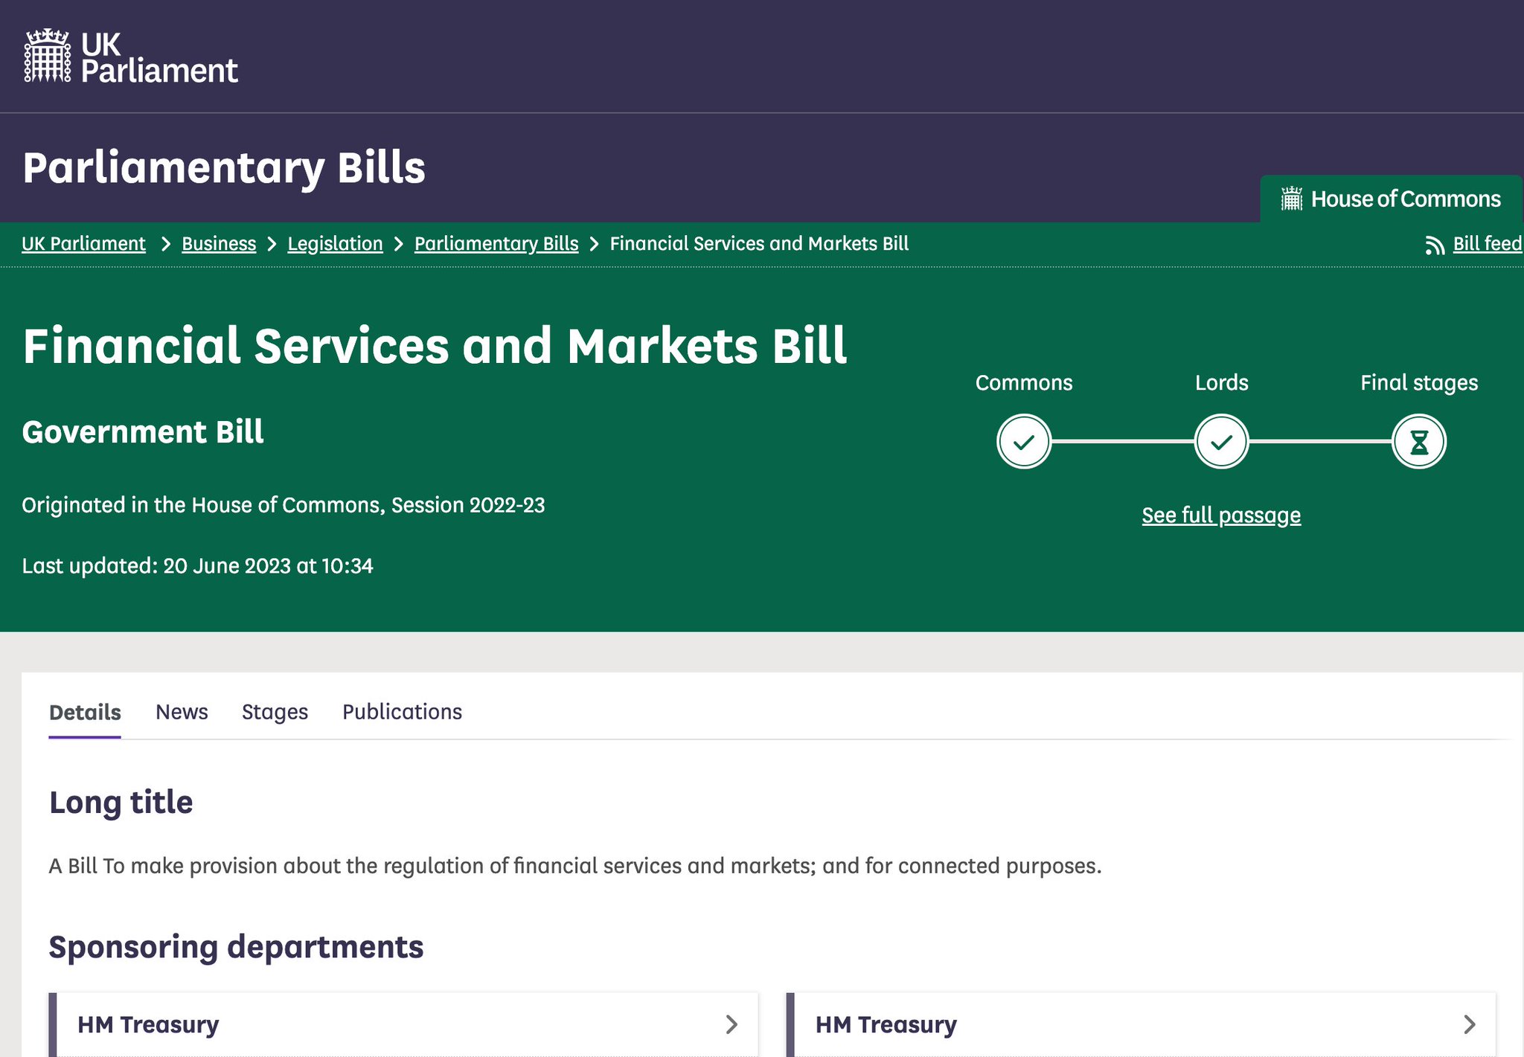The height and width of the screenshot is (1057, 1524).
Task: Switch to the News tab
Action: (x=182, y=712)
